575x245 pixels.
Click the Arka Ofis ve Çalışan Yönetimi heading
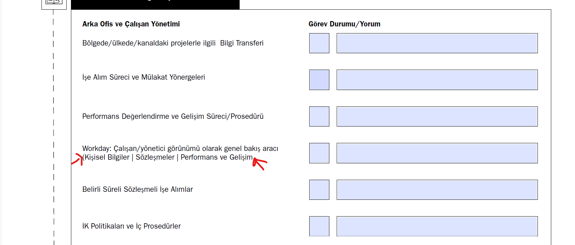pos(131,24)
